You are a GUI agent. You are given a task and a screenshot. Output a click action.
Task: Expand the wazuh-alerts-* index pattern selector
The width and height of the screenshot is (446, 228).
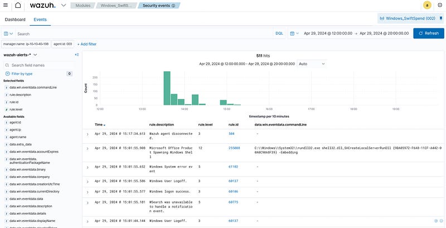[x=20, y=55]
